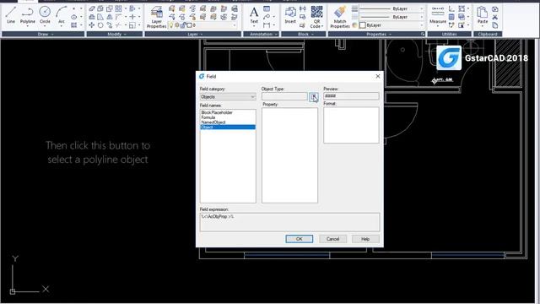The width and height of the screenshot is (540, 304).
Task: Click the Ellipse tool icon
Action: 73,17
